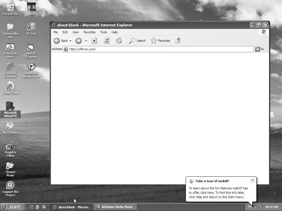Open the Edit menu
282x211 pixels.
point(65,32)
